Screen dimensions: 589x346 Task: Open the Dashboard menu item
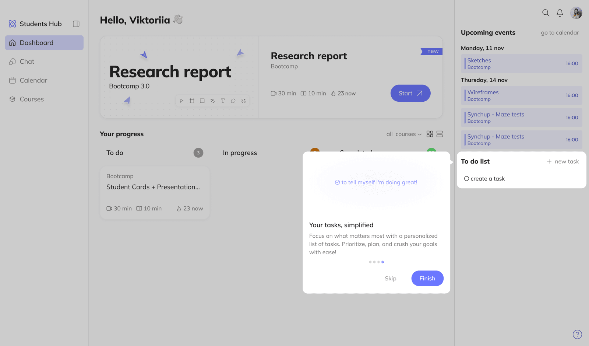click(x=44, y=43)
